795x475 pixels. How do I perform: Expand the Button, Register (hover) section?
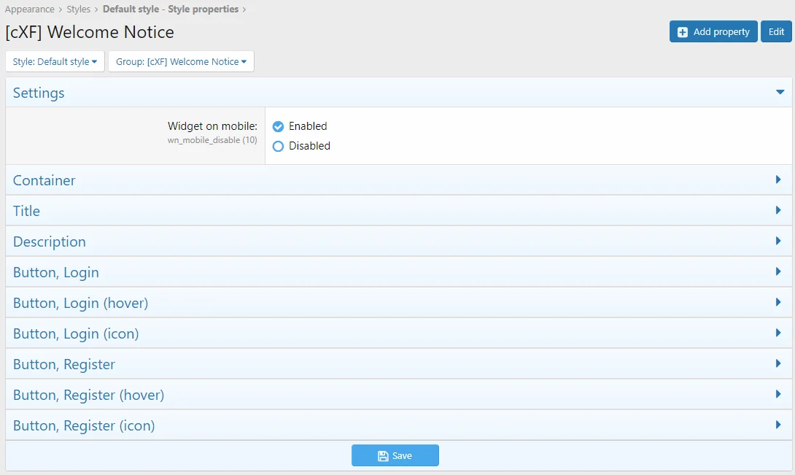[x=88, y=395]
